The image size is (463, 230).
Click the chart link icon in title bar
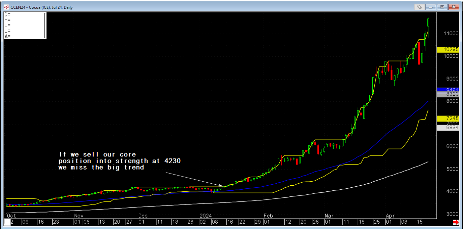tap(420, 7)
